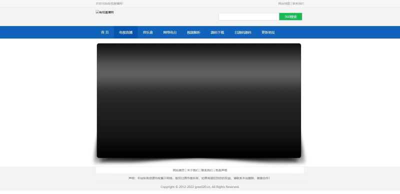Open 联系我们 link in top bar
400x194 pixels.
(x=298, y=3)
